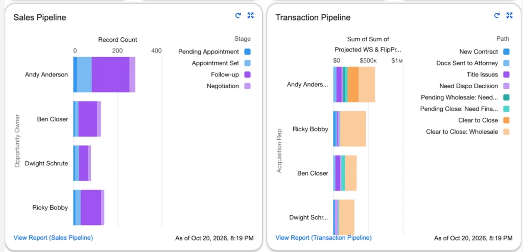
Task: Click the Transaction Pipeline panel title
Action: [313, 17]
